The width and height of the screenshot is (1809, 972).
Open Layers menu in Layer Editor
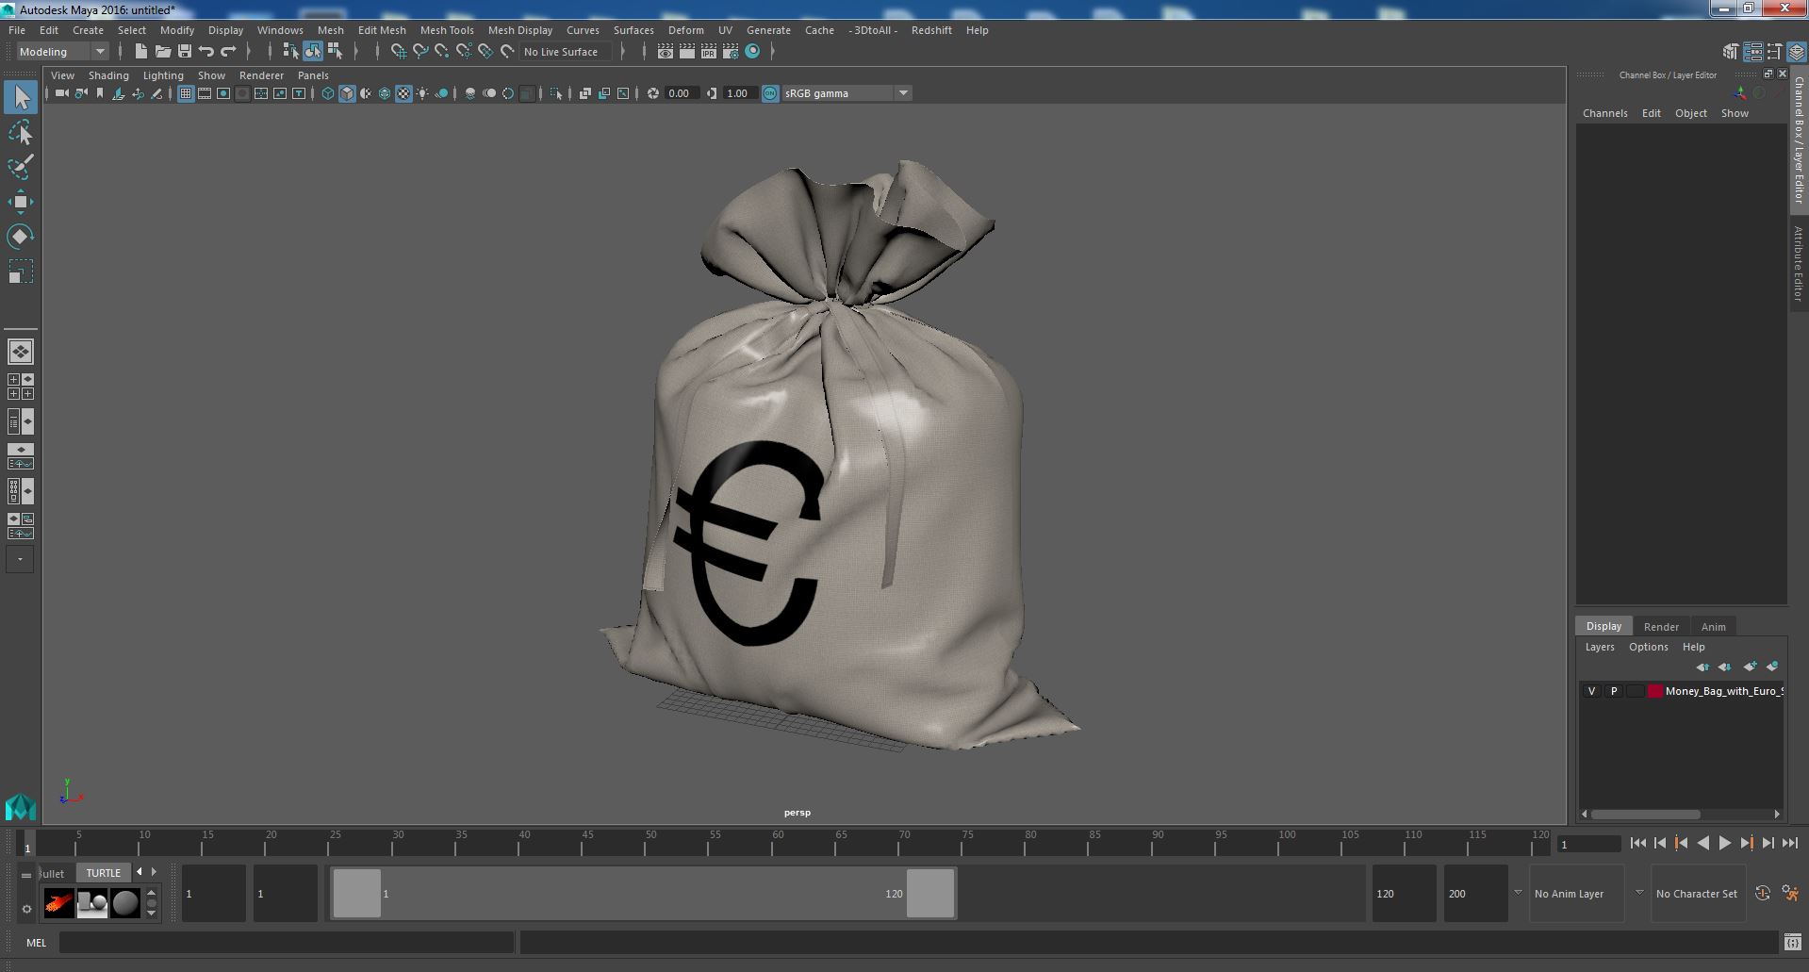(x=1599, y=647)
